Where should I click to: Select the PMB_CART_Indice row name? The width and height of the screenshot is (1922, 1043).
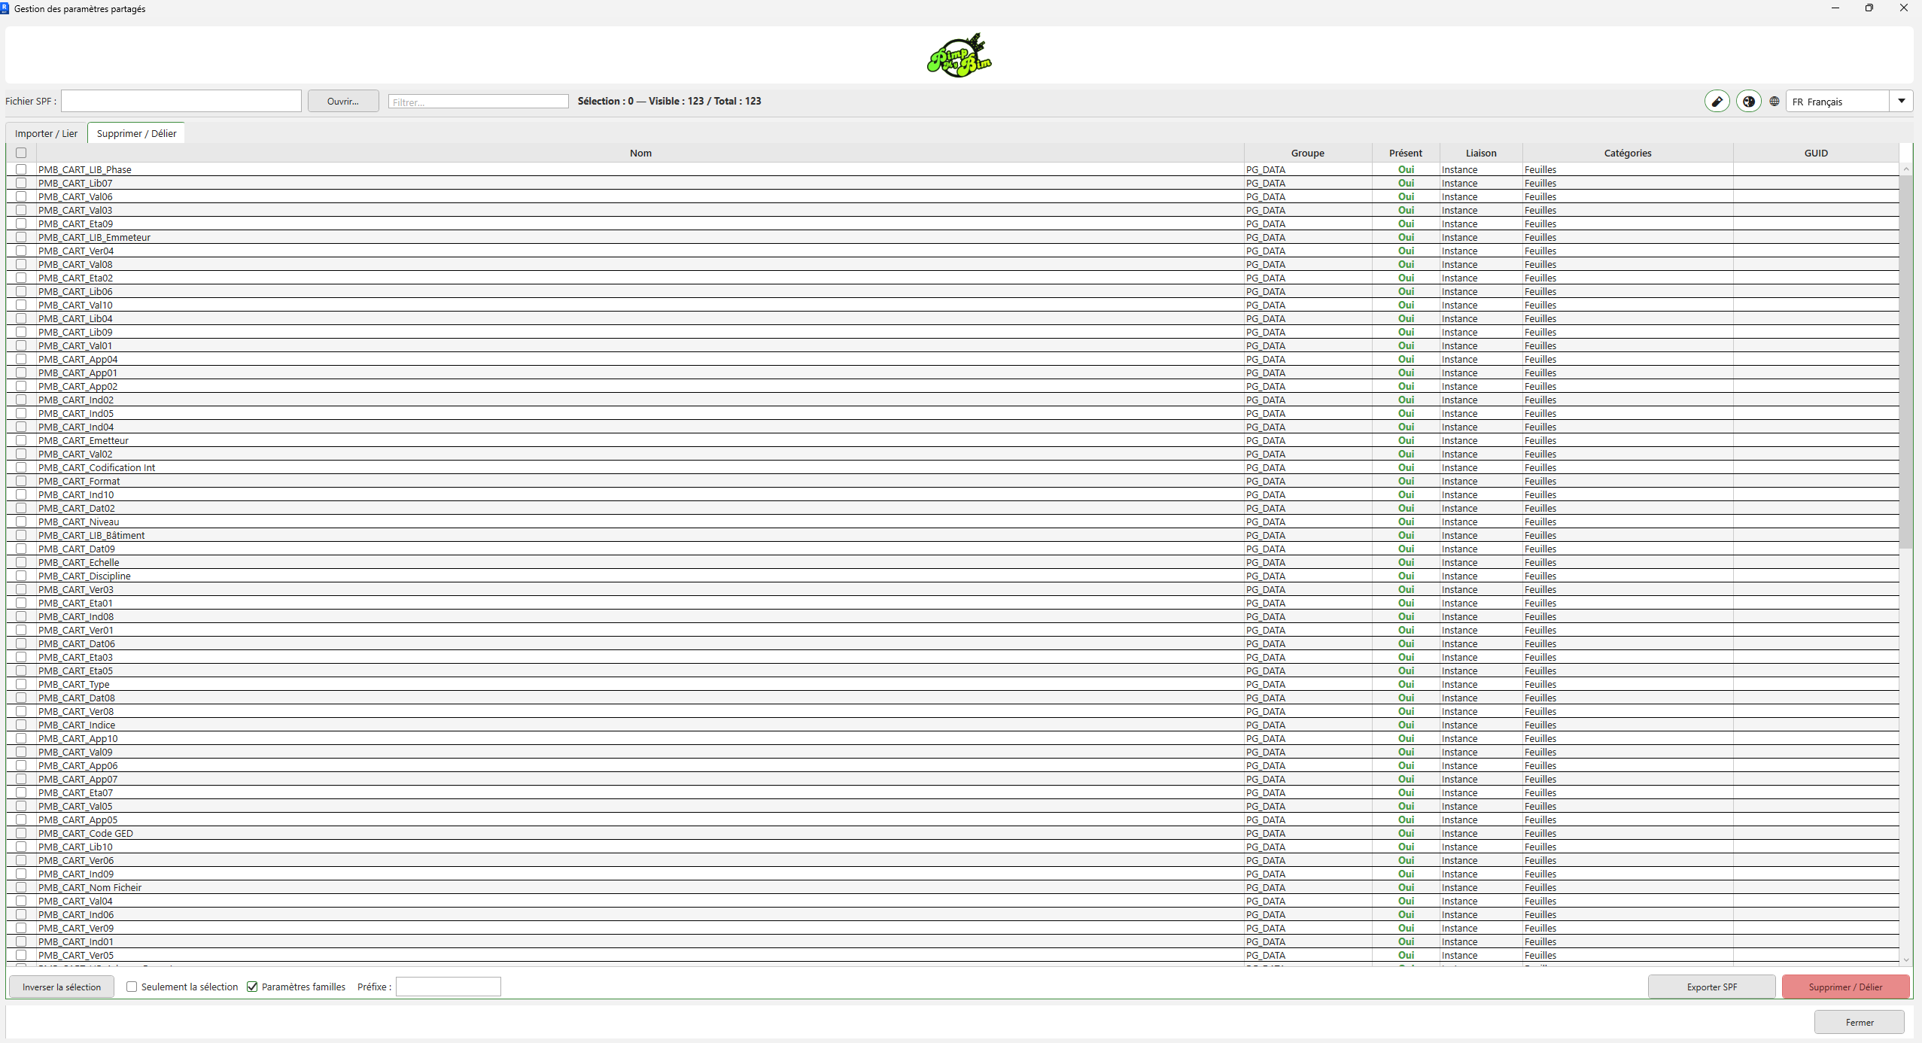point(77,725)
